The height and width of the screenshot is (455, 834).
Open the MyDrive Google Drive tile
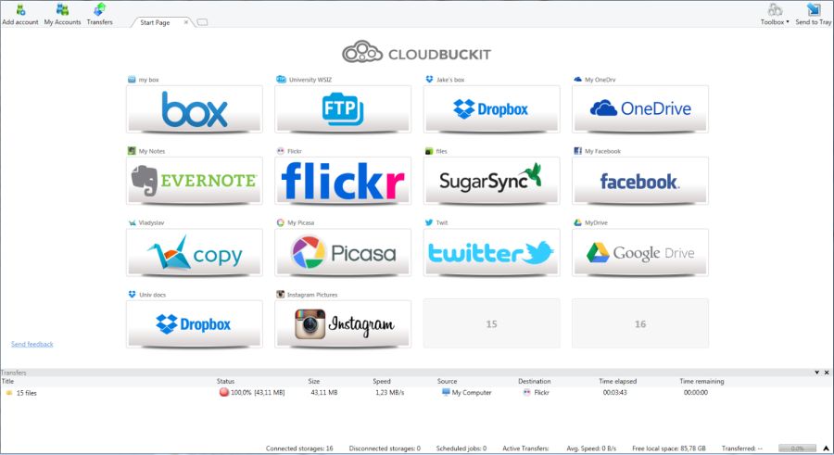click(639, 253)
